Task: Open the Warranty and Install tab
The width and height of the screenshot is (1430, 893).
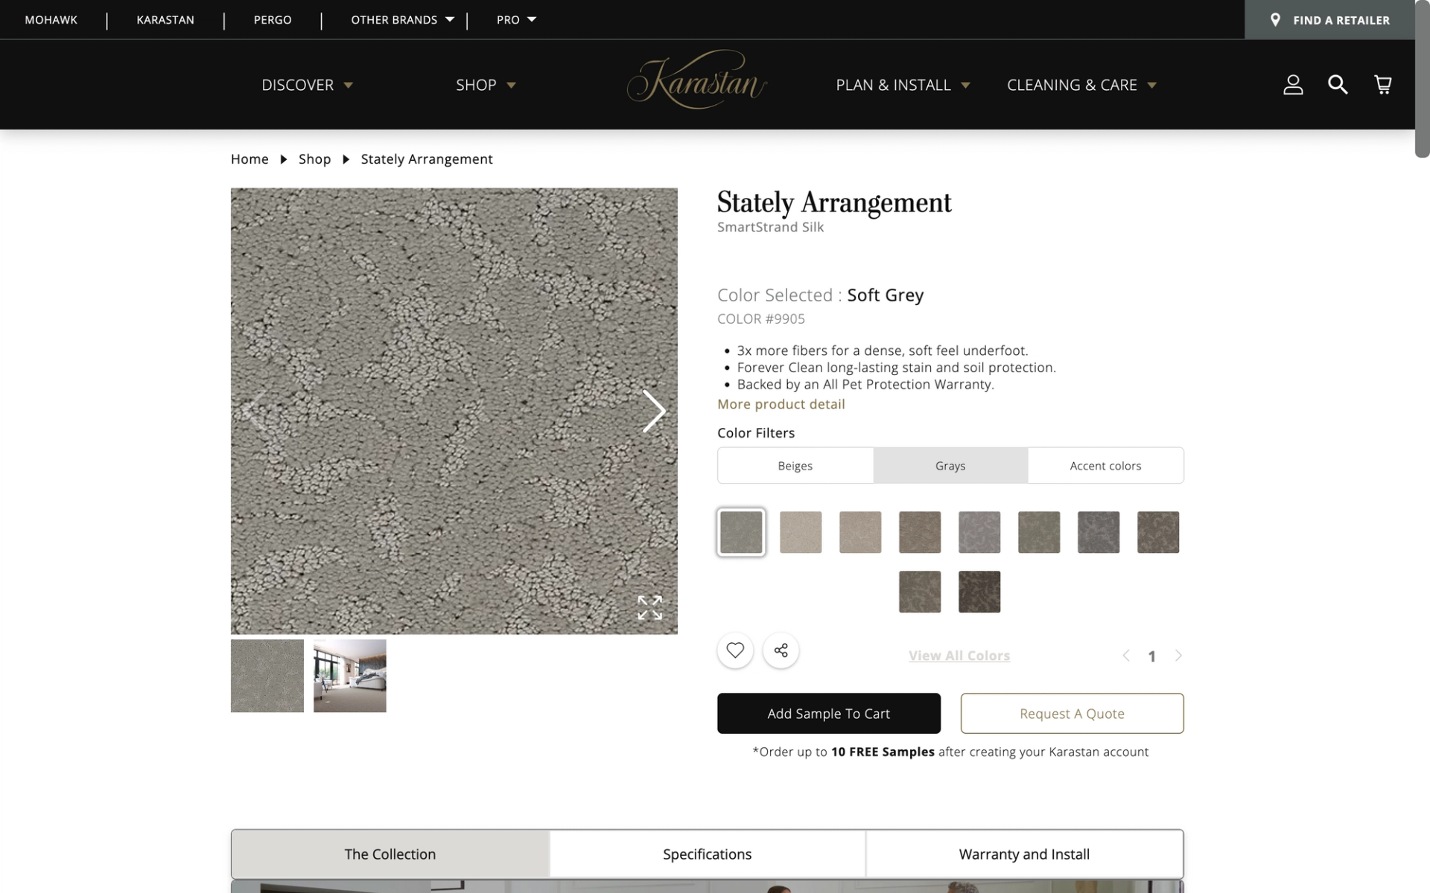Action: click(x=1023, y=854)
